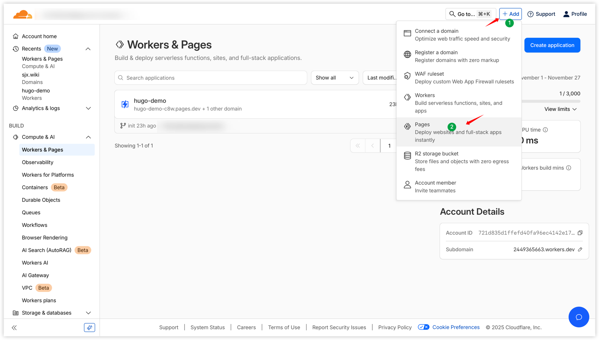Open the Privacy Policy footer link
599x340 pixels.
395,327
